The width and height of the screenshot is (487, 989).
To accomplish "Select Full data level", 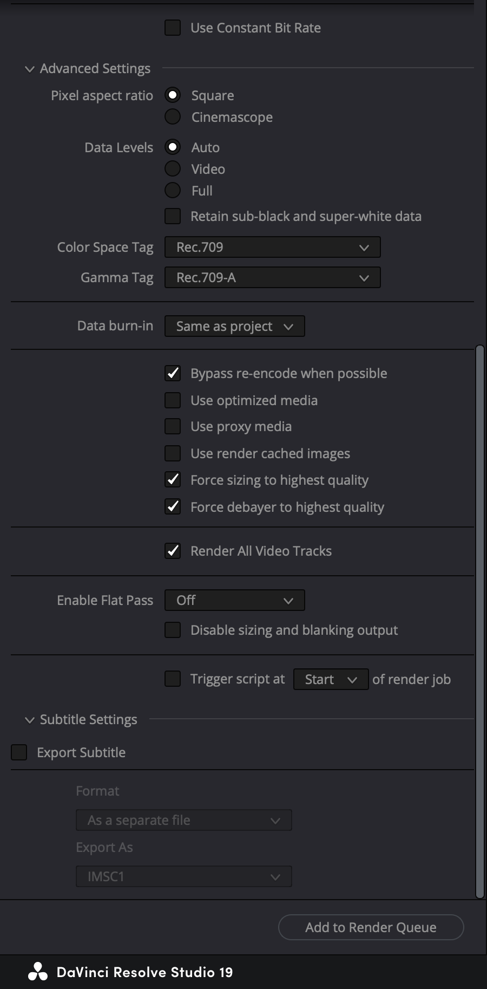I will click(172, 190).
